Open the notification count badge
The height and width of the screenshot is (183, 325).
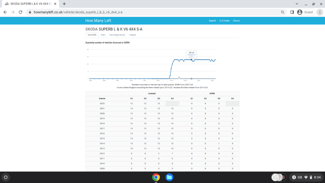pos(294,177)
